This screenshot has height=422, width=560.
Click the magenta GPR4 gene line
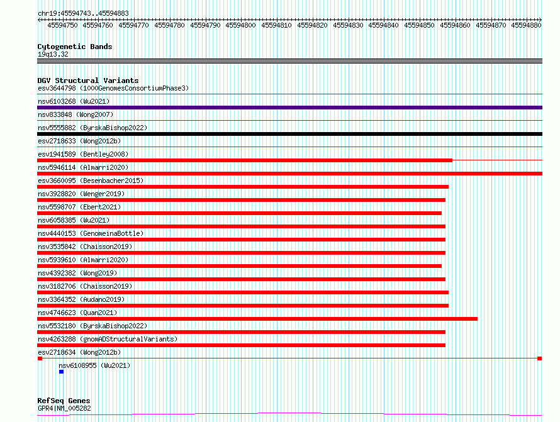[x=289, y=414]
